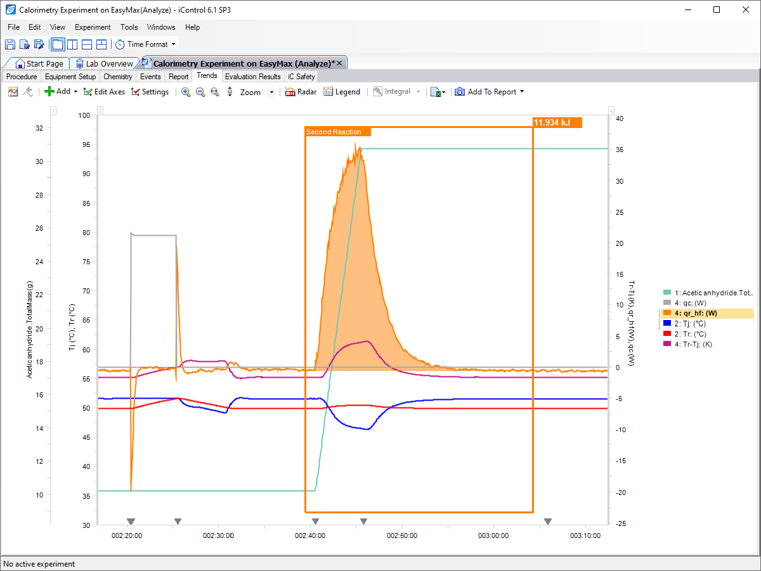Image resolution: width=761 pixels, height=571 pixels.
Task: Click the horizontal zoom magnifier icon
Action: 215,92
